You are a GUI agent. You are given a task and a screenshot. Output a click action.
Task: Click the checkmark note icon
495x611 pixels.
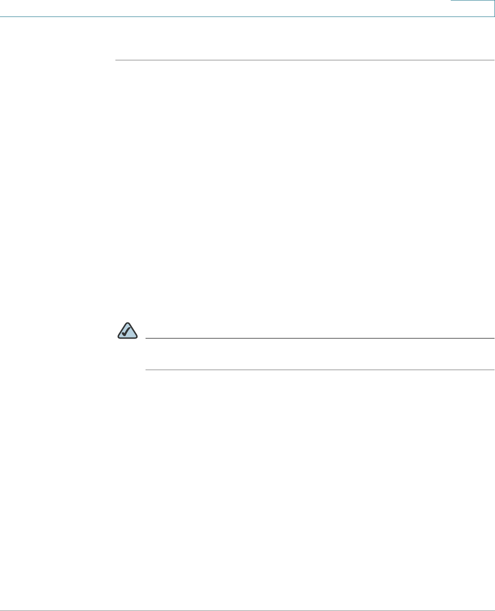127,331
